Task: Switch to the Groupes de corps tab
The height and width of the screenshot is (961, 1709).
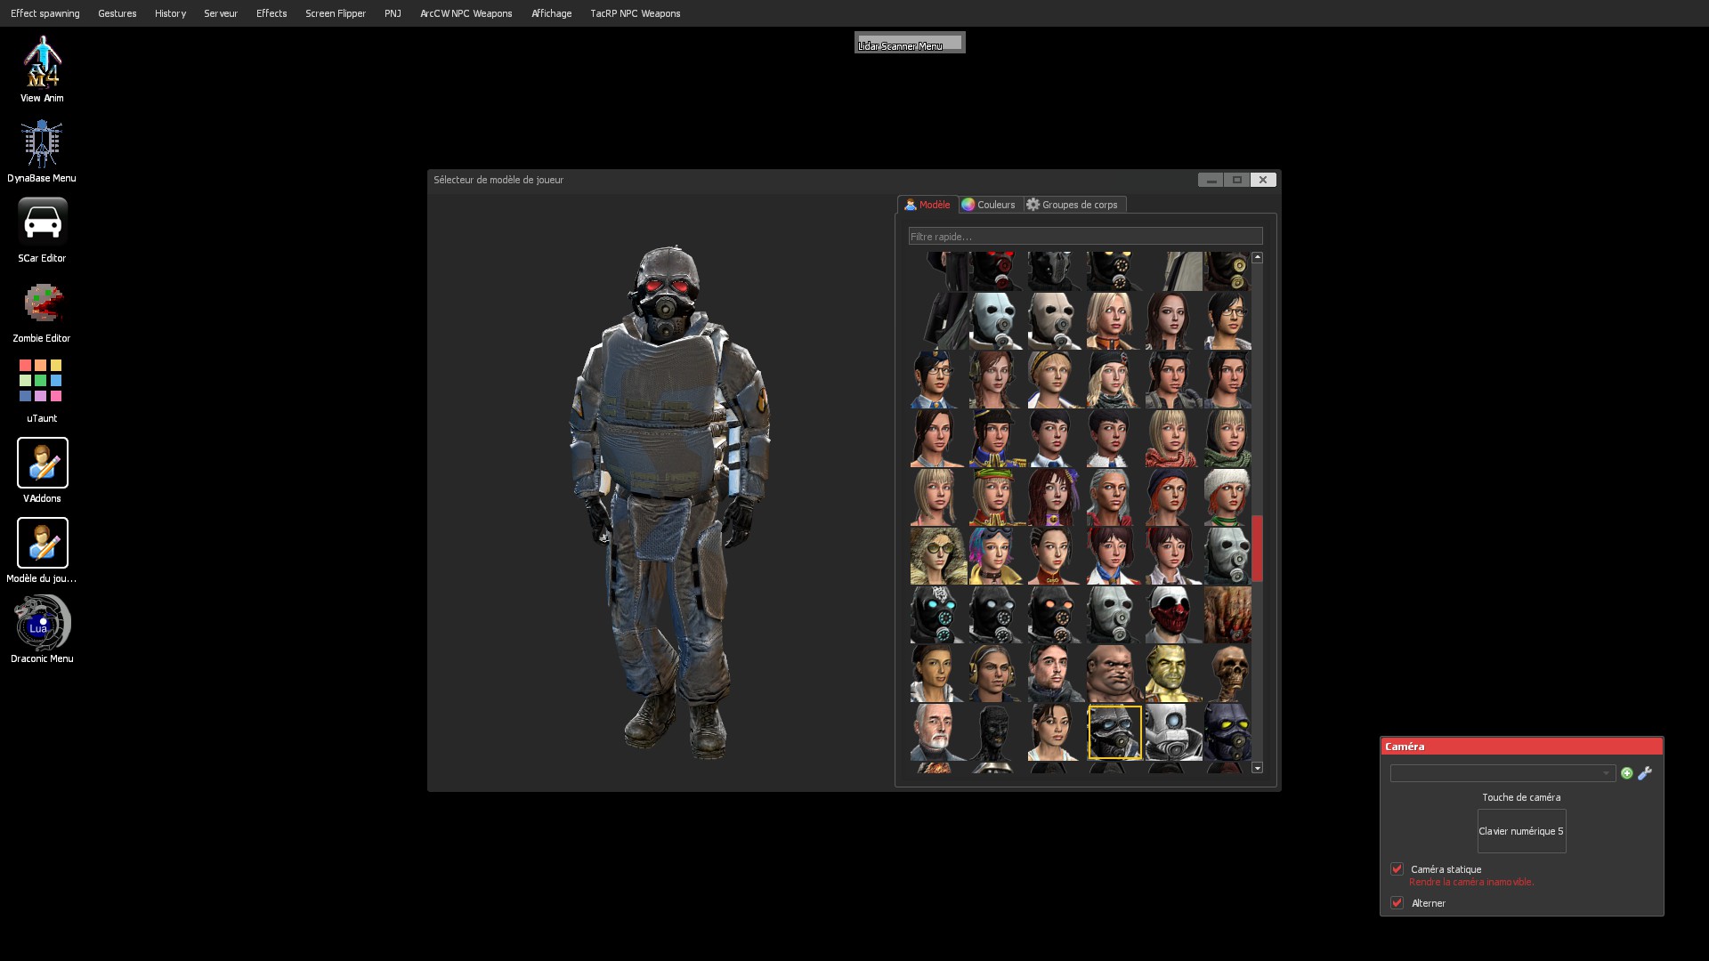Action: [1073, 205]
